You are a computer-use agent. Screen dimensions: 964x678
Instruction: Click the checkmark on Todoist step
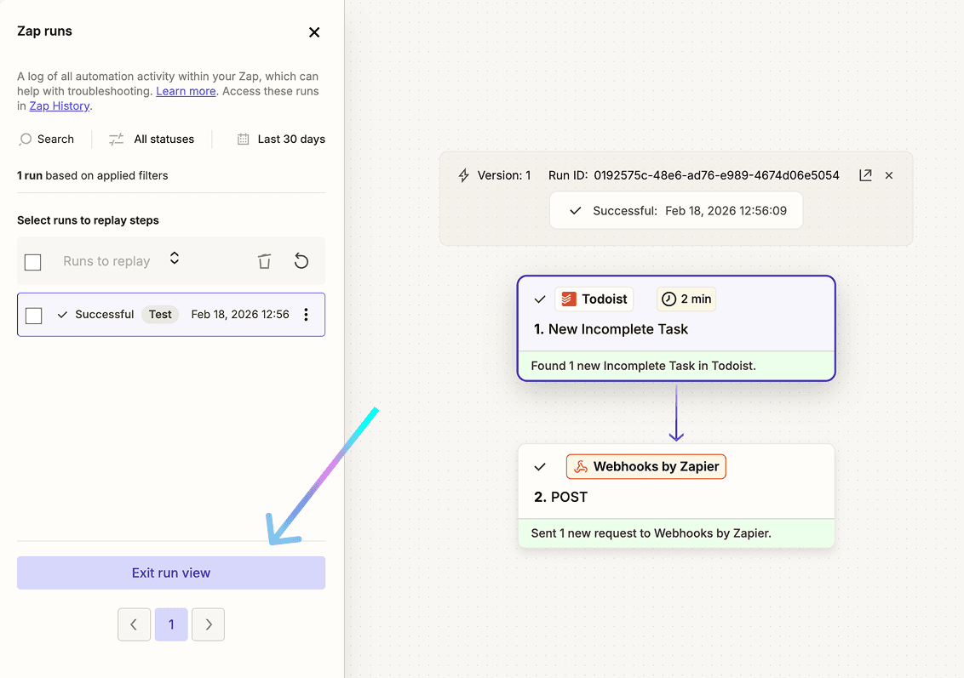tap(540, 299)
